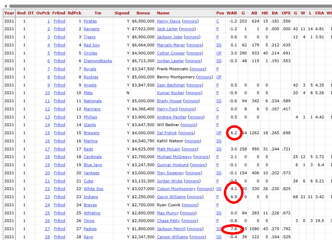332x240 pixels.
Task: Open the Sam Bachman player link
Action: [x=171, y=85]
